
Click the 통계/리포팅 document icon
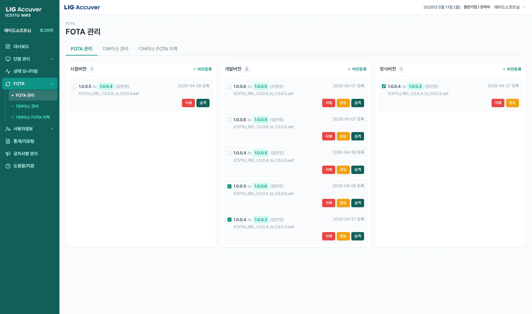[8, 141]
